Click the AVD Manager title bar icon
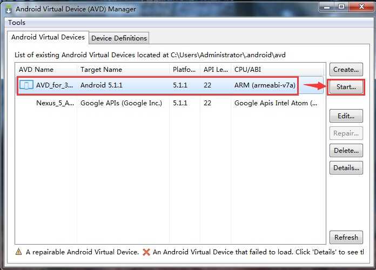The width and height of the screenshot is (376, 270). click(x=9, y=9)
